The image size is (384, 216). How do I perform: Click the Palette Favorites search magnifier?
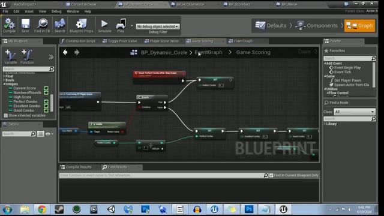pos(373,58)
